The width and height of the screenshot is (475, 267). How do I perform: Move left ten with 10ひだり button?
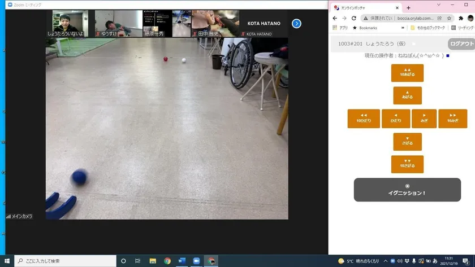(x=364, y=119)
